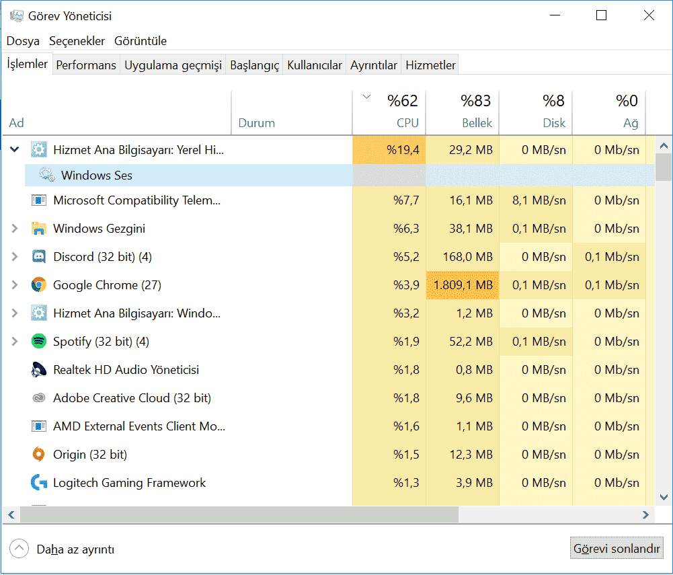The height and width of the screenshot is (575, 673).
Task: Sort by the Disk column header
Action: coord(536,113)
